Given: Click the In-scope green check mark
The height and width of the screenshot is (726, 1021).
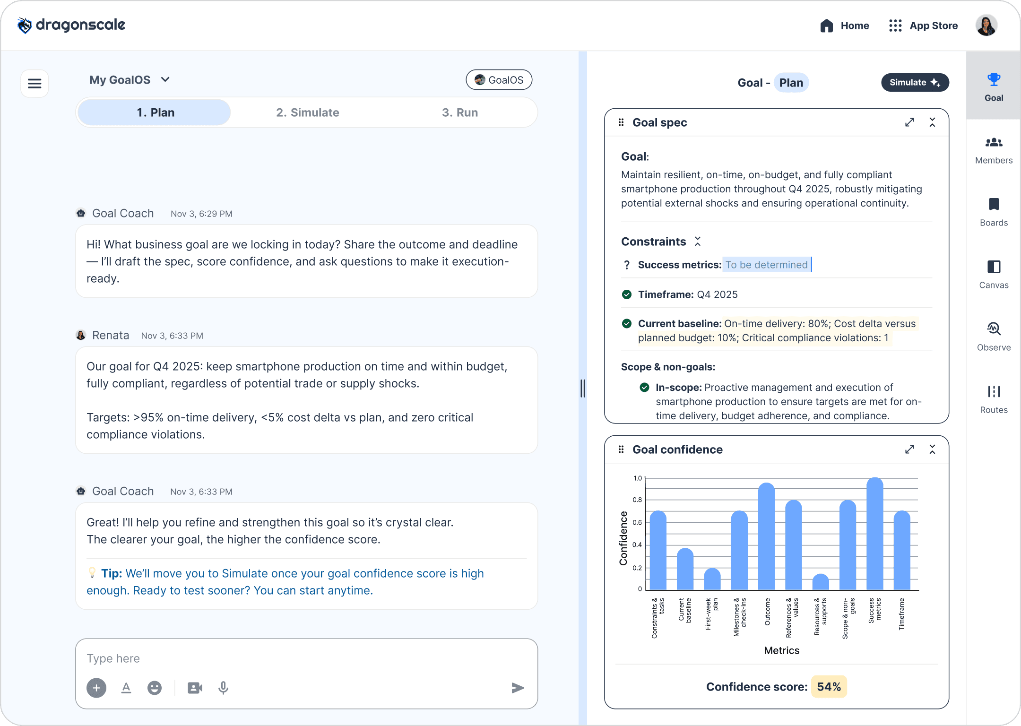Looking at the screenshot, I should [644, 388].
